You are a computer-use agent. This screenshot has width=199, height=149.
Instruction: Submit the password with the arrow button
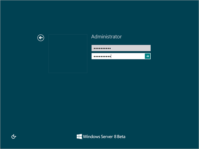148,56
